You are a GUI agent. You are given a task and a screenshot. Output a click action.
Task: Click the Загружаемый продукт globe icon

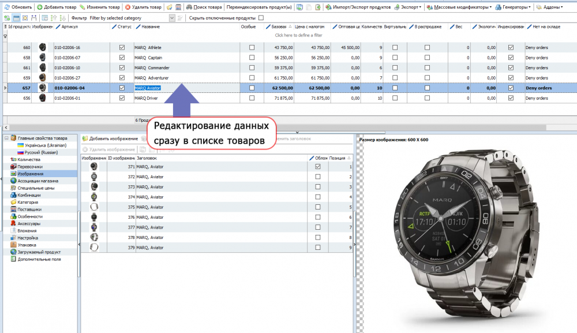coord(13,252)
